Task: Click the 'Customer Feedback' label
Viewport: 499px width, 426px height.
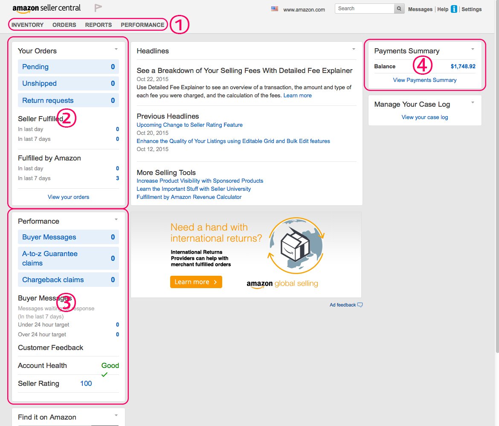Action: pos(50,347)
